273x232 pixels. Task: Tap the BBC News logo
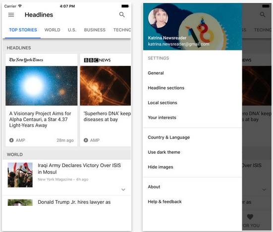(97, 60)
